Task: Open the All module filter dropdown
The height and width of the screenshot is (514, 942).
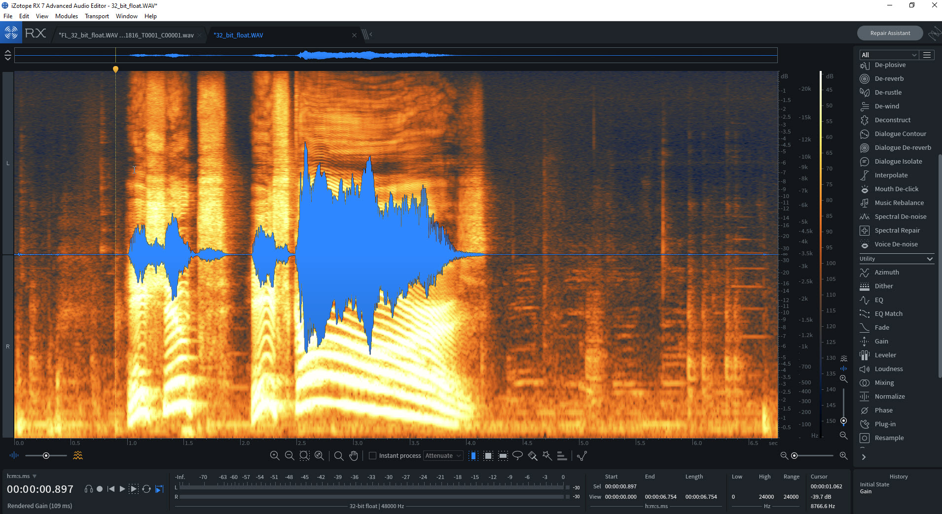Action: click(889, 55)
